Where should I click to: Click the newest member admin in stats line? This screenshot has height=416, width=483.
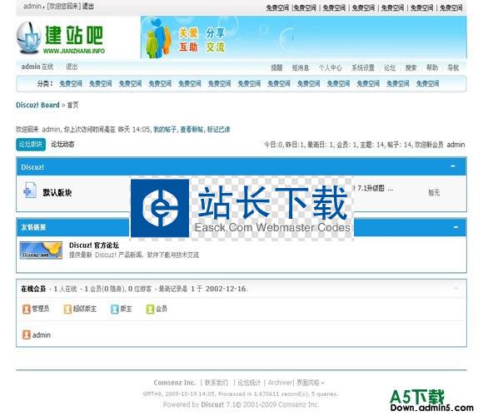point(456,145)
